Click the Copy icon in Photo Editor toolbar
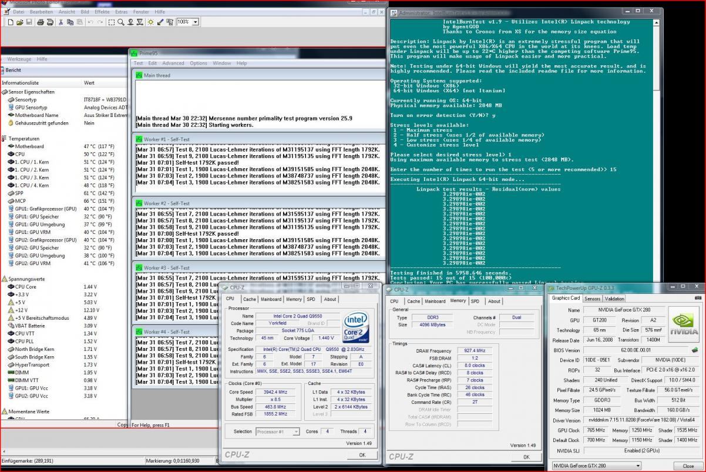The height and width of the screenshot is (472, 706). [x=70, y=22]
